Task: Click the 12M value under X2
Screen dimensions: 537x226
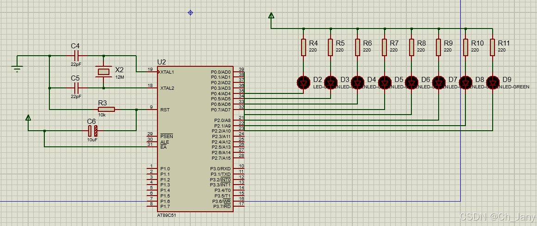Action: pos(120,77)
